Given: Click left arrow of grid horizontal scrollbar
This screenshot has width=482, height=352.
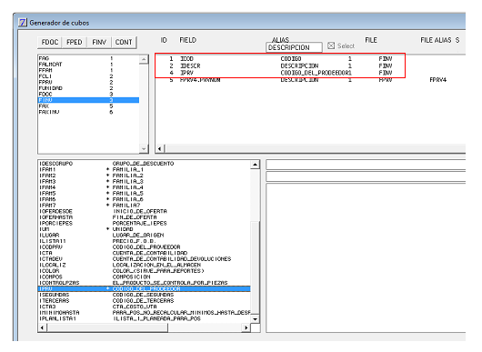Looking at the screenshot, I should click(x=159, y=149).
